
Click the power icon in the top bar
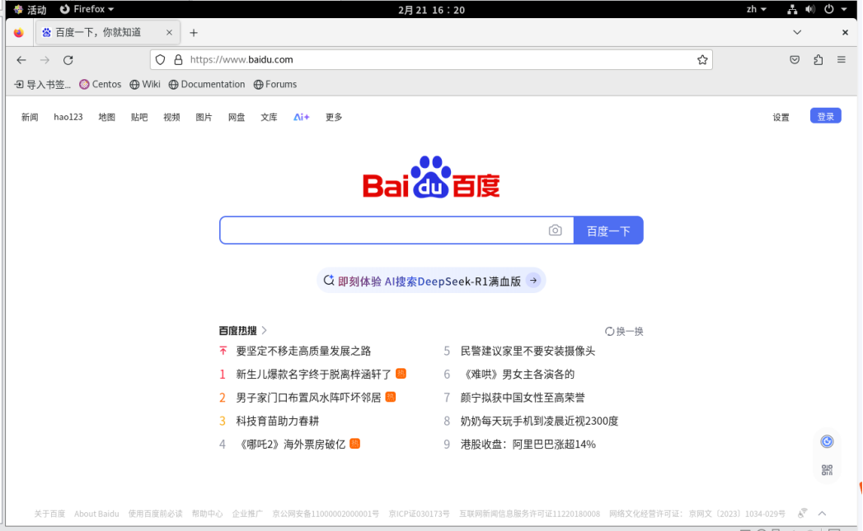coord(829,9)
